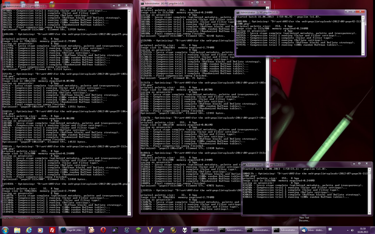Minimize the [42/60] pngslim window
375x234 pixels.
pyautogui.click(x=252, y=2)
